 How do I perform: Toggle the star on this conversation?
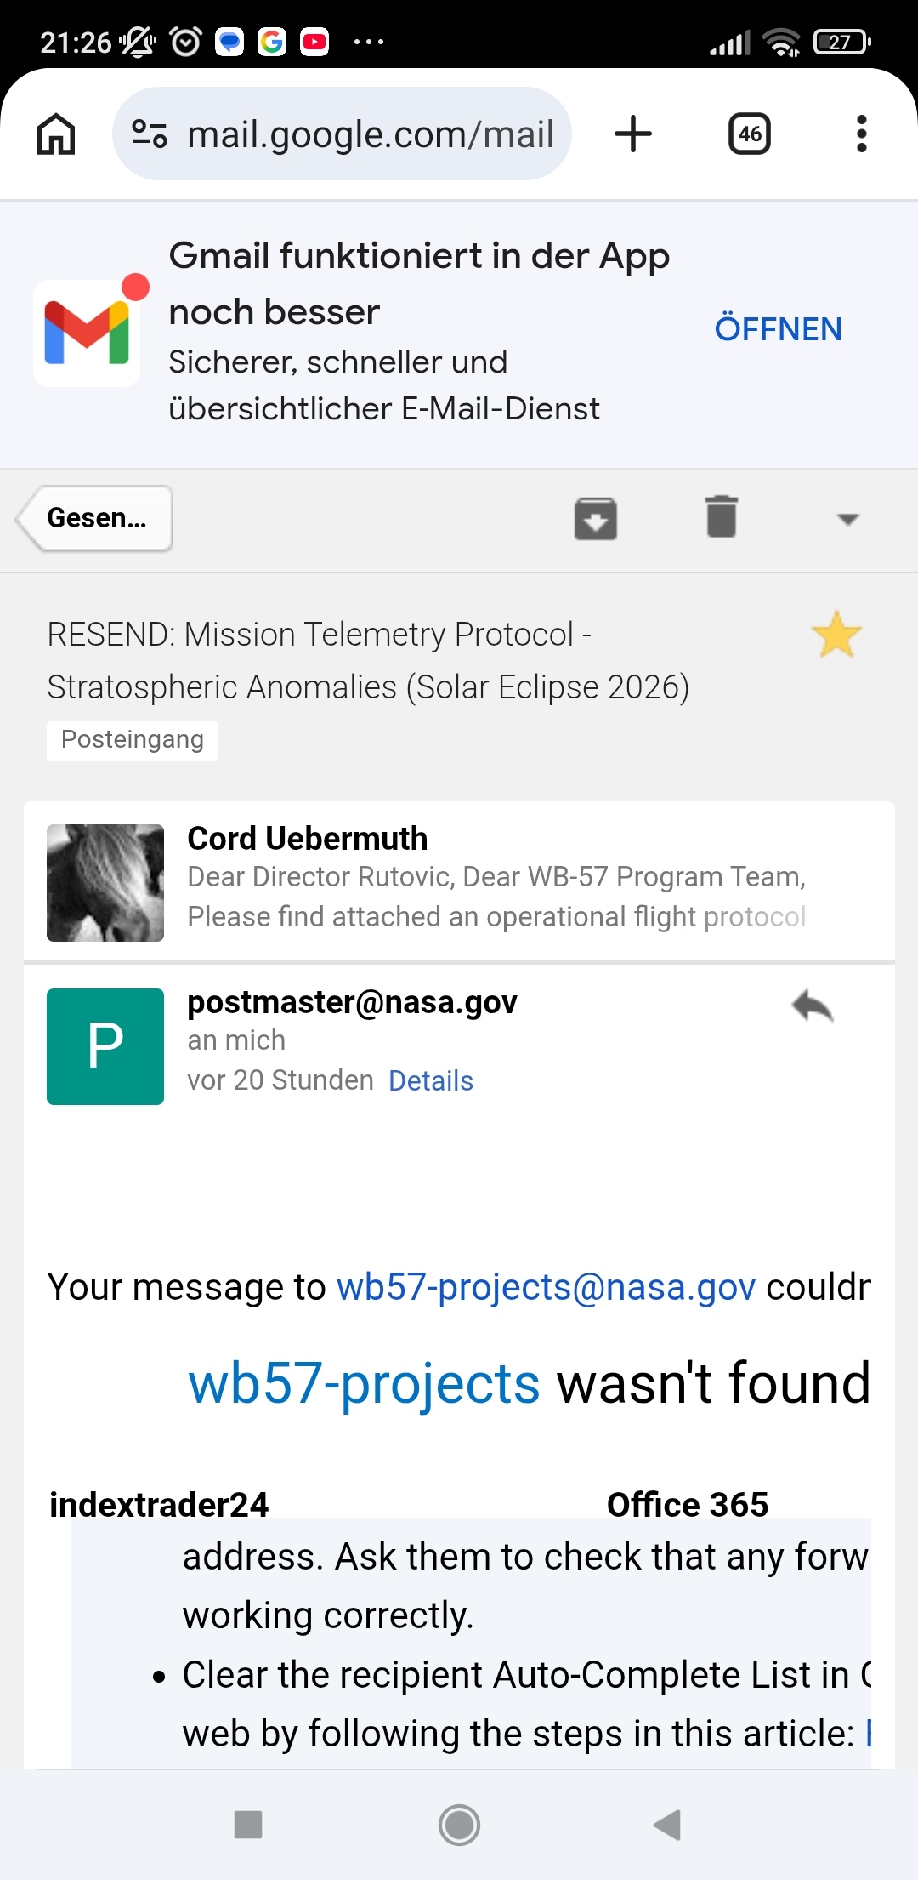click(x=836, y=635)
